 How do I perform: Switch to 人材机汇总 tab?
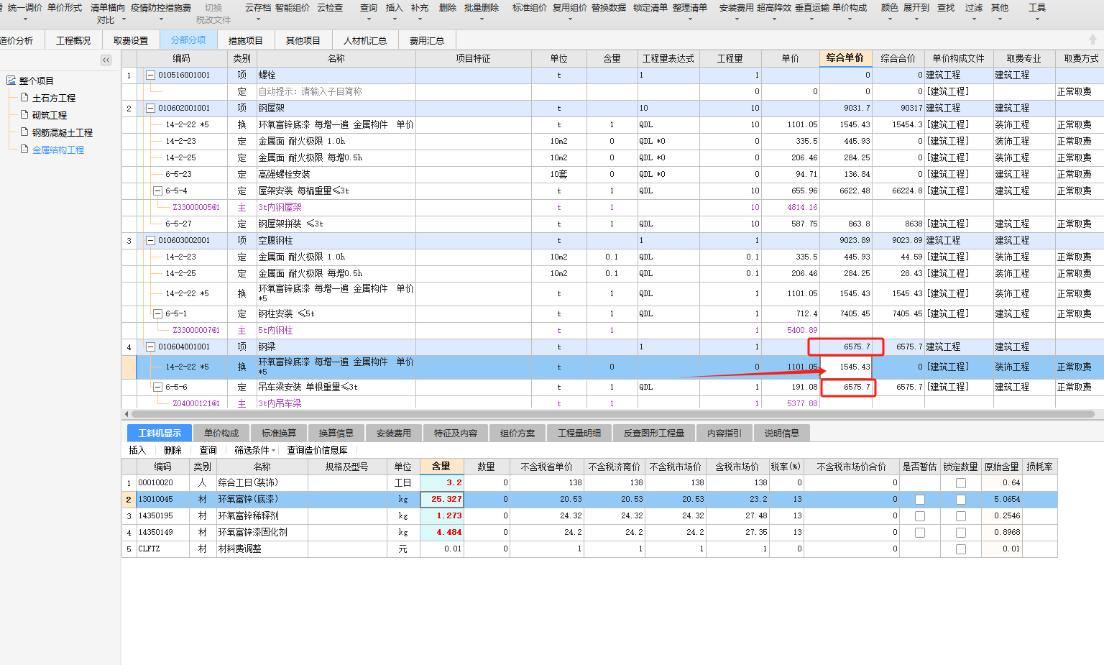point(365,40)
